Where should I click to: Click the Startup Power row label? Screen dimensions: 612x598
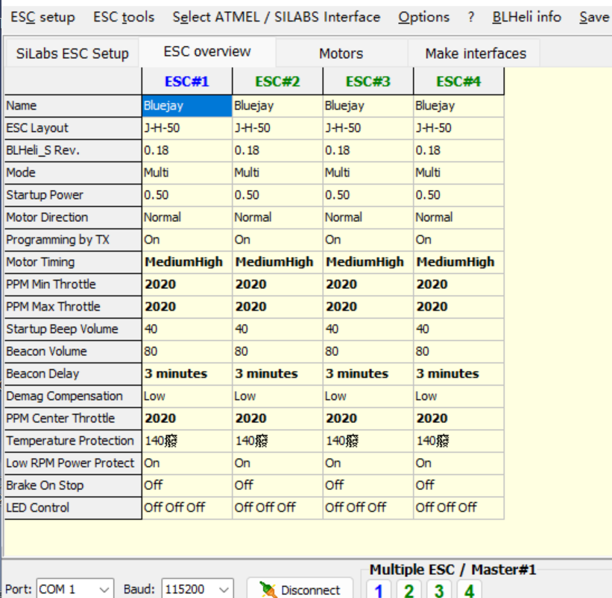[x=73, y=195]
